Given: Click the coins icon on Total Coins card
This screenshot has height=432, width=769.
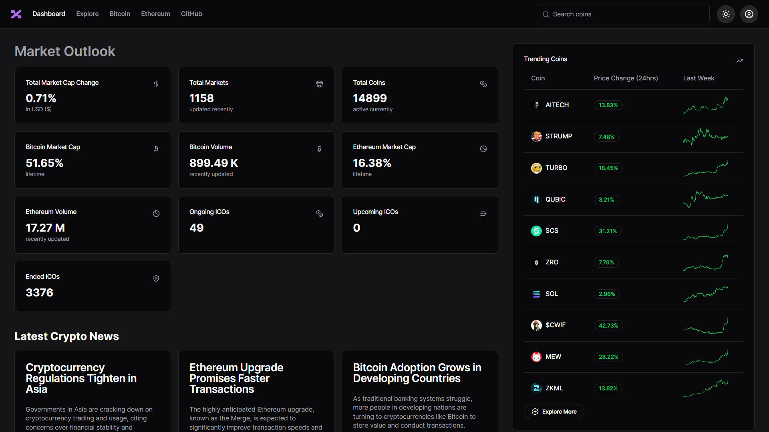Looking at the screenshot, I should [483, 84].
